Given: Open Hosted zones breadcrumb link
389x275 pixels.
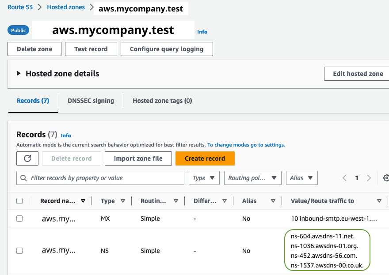Looking at the screenshot, I should [65, 7].
